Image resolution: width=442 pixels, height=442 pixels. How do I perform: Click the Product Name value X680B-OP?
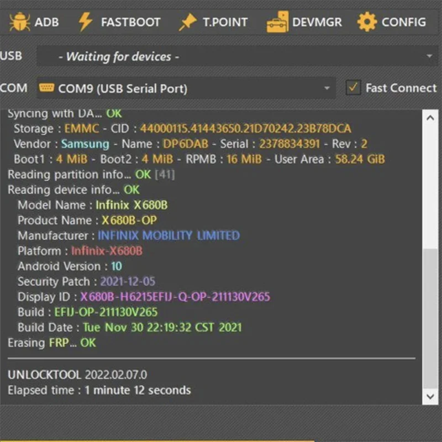[x=129, y=220]
